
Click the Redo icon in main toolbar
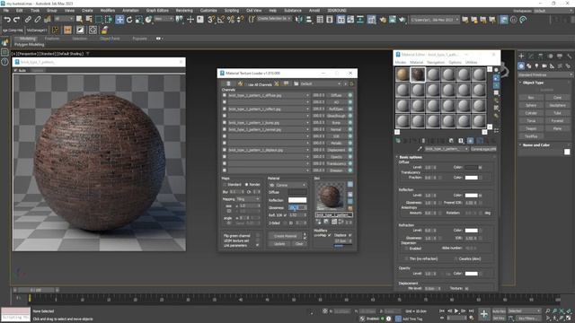point(16,20)
